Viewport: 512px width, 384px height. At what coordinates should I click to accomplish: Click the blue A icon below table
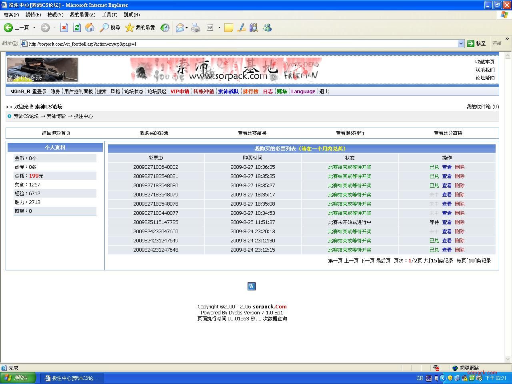pos(252,286)
